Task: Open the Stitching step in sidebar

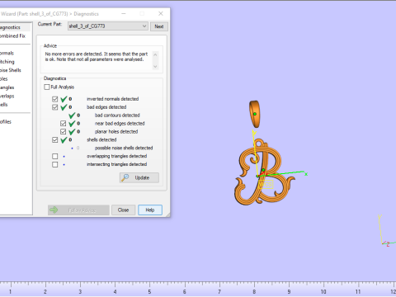Action: pyautogui.click(x=7, y=62)
